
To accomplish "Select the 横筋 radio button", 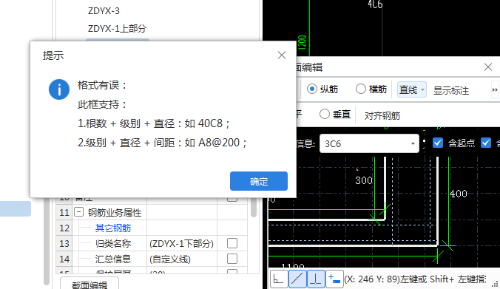I will [361, 89].
